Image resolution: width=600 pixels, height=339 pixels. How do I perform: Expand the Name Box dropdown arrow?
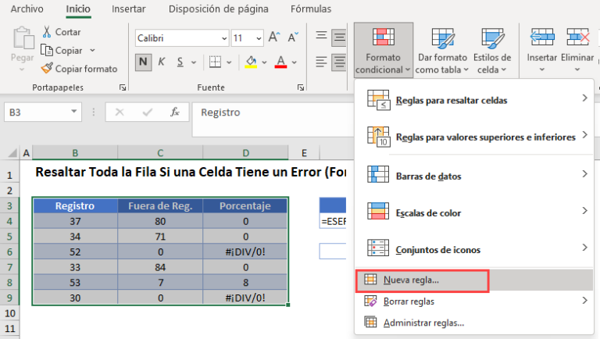74,112
